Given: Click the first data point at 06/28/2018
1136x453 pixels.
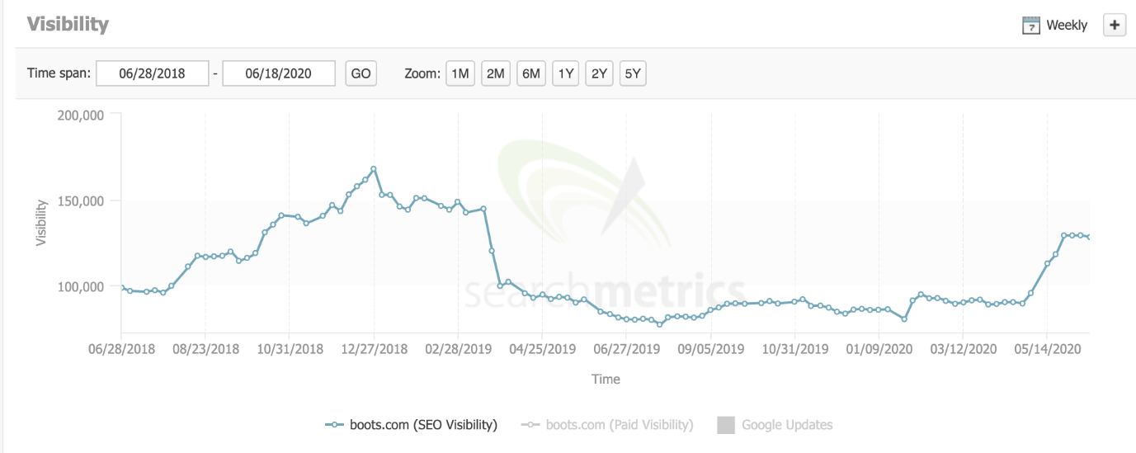Looking at the screenshot, I should [x=122, y=288].
